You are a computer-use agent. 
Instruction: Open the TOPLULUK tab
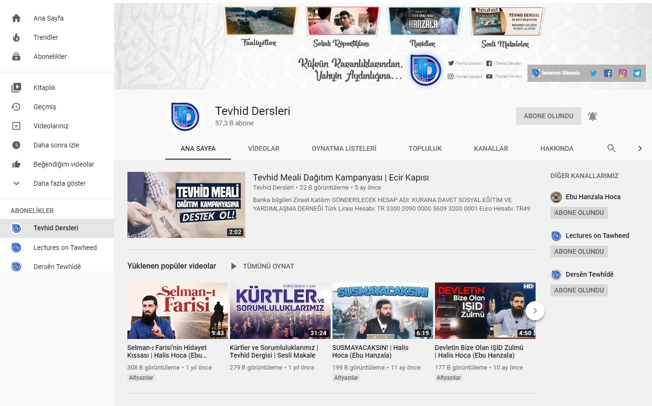pos(425,148)
